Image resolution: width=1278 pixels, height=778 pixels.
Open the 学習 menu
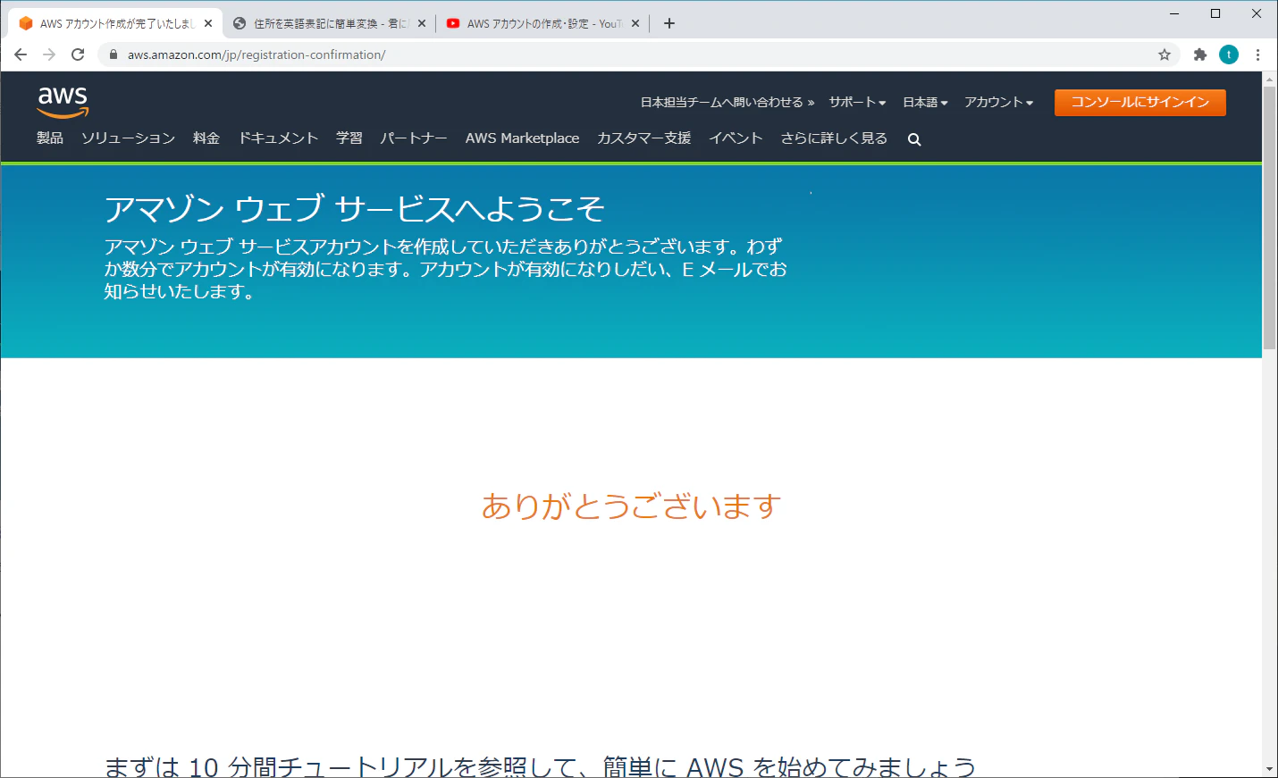(x=349, y=138)
